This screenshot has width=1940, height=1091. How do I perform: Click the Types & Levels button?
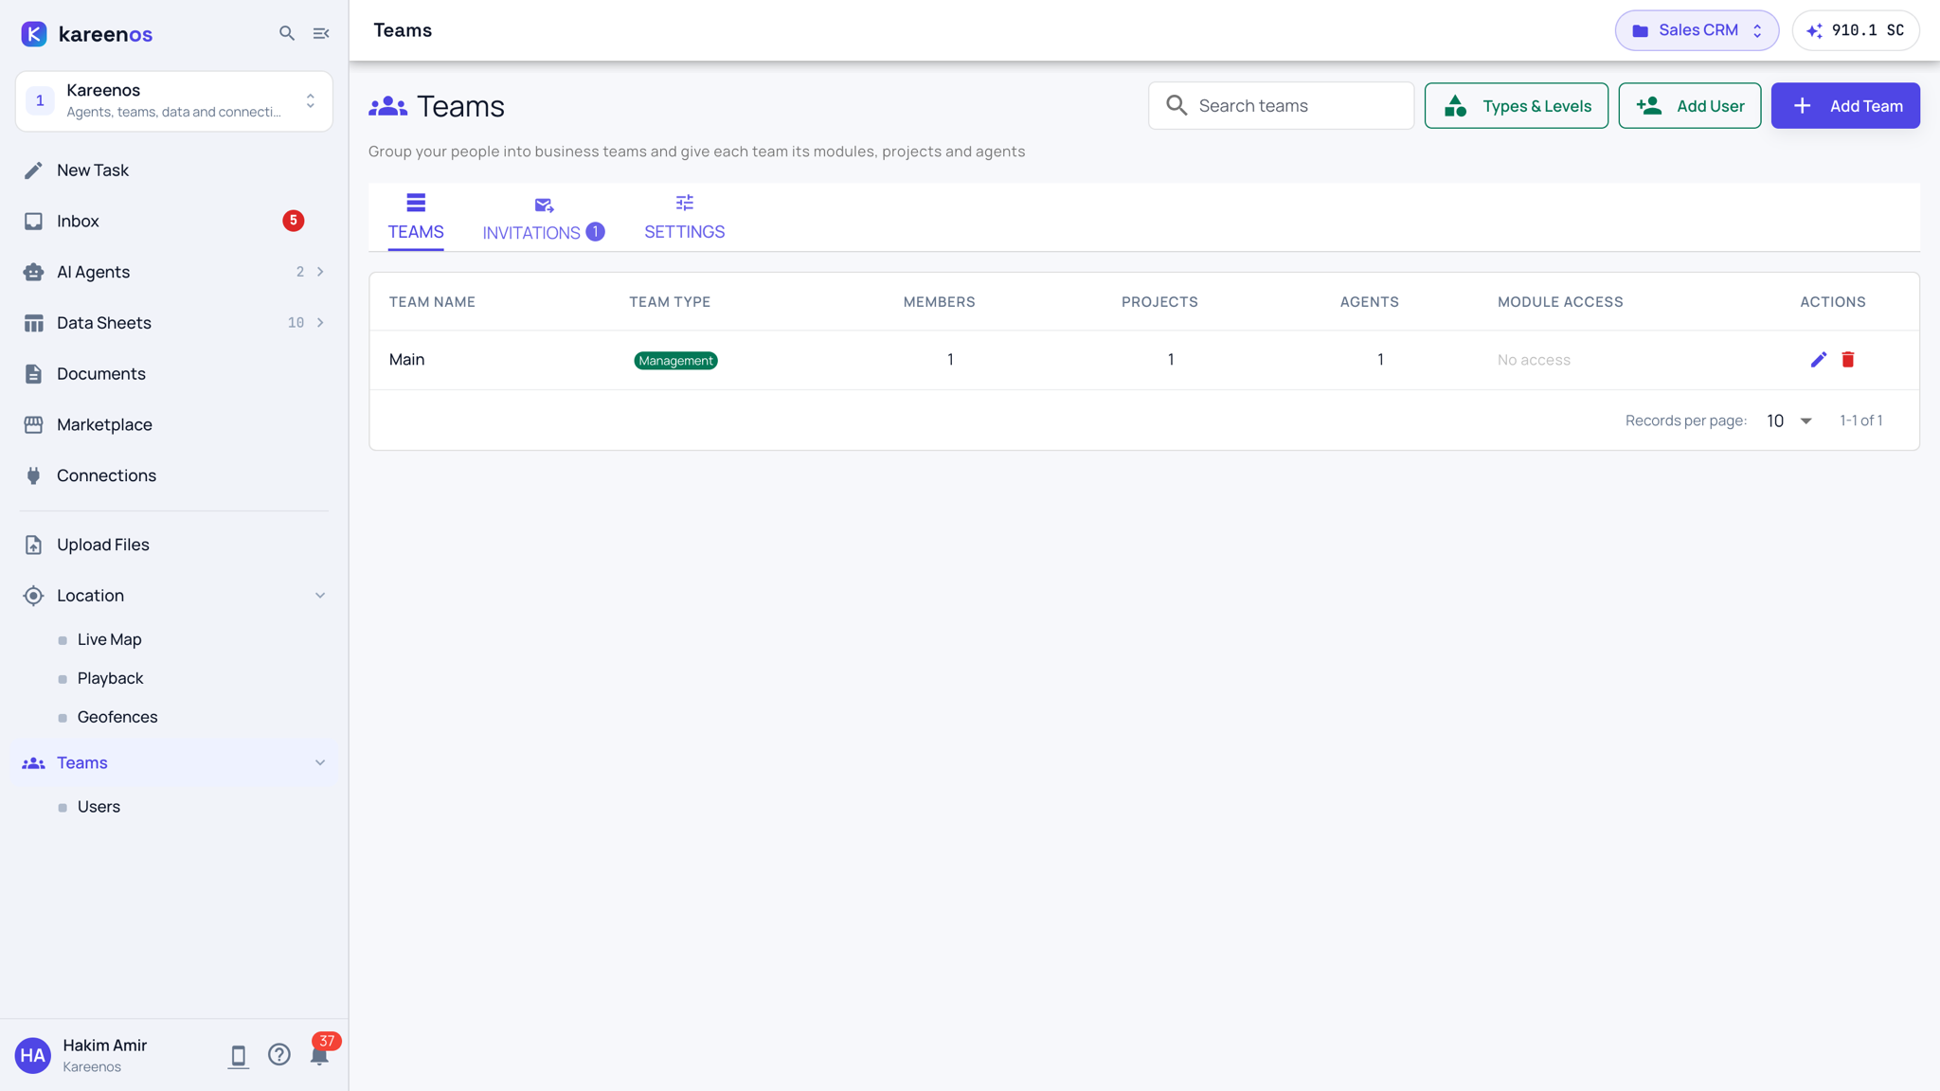(x=1516, y=106)
